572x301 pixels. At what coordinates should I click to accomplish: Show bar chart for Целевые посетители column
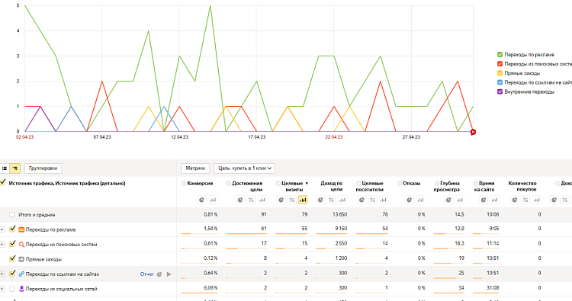(384, 200)
